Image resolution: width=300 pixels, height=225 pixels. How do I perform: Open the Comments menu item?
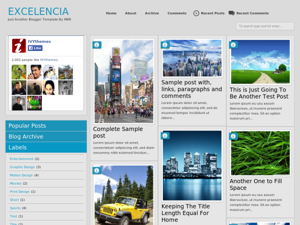[x=177, y=13]
